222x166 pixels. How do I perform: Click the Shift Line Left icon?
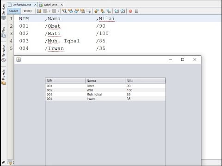[x=117, y=11]
